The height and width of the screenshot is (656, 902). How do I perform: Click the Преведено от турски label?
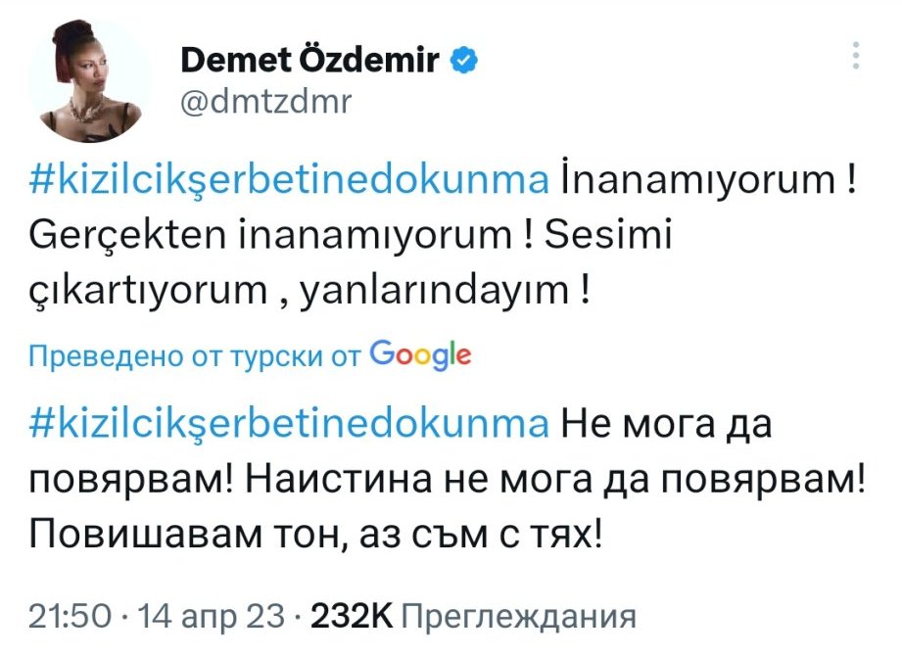pyautogui.click(x=196, y=355)
